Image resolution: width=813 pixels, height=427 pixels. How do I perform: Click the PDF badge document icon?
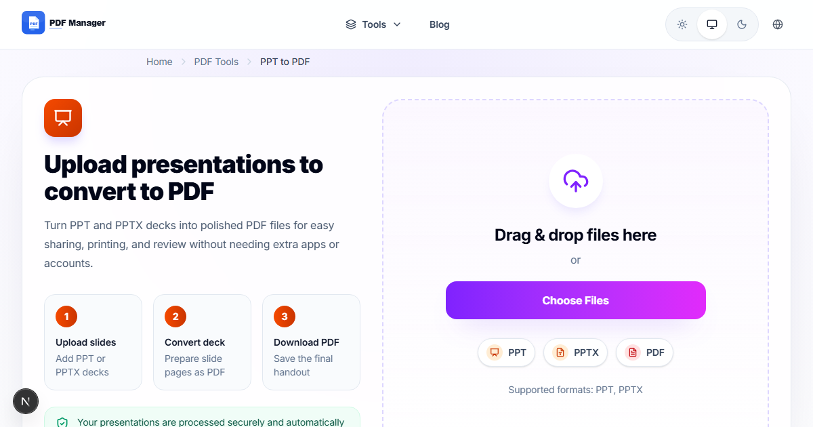point(632,352)
